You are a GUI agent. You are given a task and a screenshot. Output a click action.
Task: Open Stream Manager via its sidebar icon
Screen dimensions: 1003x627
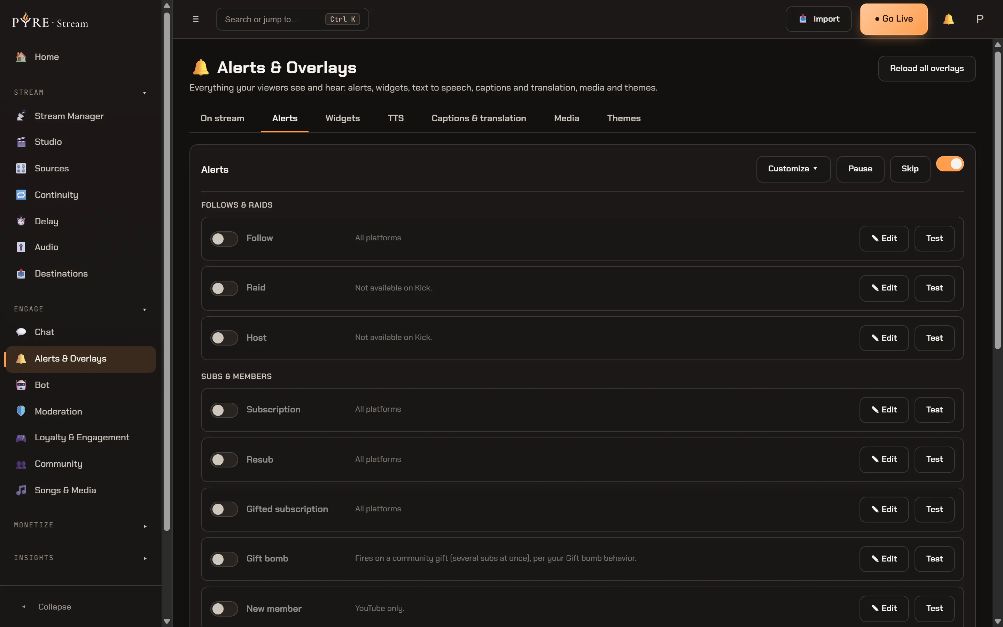click(21, 116)
